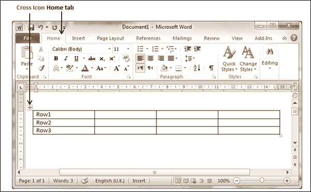Switch to Print Layout view button
The height and width of the screenshot is (192, 311).
click(x=178, y=181)
